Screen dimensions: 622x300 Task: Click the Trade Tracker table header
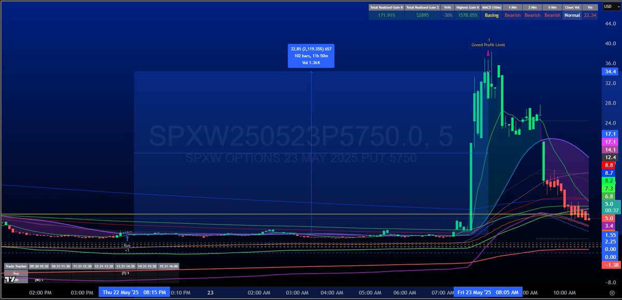tap(16, 266)
